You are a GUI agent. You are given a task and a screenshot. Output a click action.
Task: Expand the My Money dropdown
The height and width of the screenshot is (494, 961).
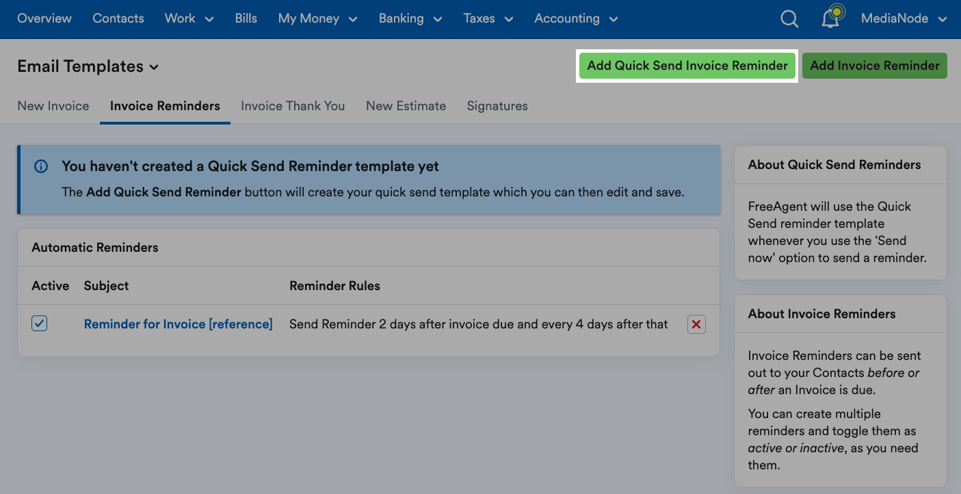(x=318, y=18)
